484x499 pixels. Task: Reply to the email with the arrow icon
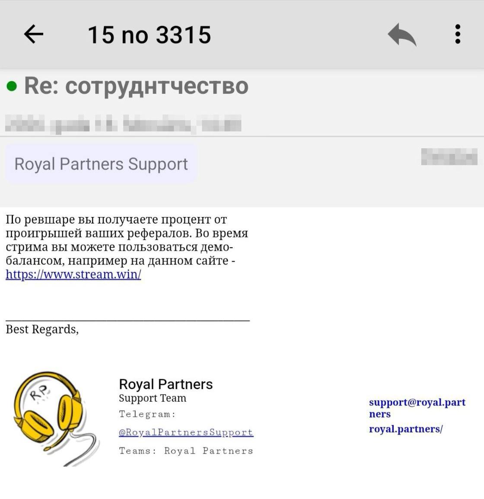coord(402,34)
